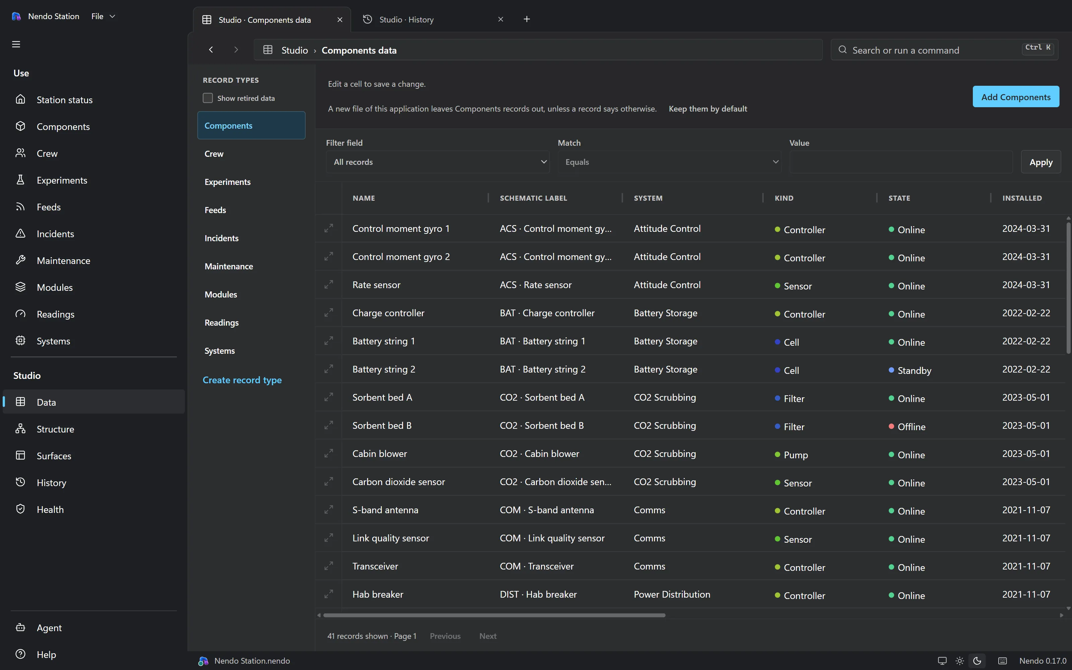Viewport: 1072px width, 670px height.
Task: Use system theme monitor icon
Action: click(x=942, y=661)
